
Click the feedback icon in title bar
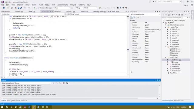pyautogui.click(x=150, y=2)
